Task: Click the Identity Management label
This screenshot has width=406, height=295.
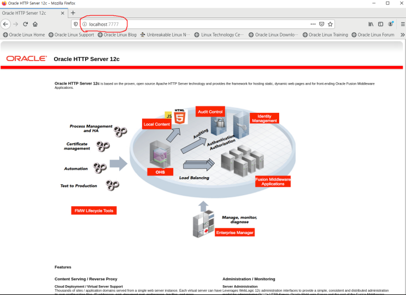Action: 264,118
